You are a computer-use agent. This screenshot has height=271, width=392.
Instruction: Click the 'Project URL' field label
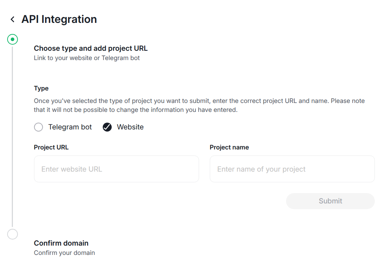click(x=51, y=147)
